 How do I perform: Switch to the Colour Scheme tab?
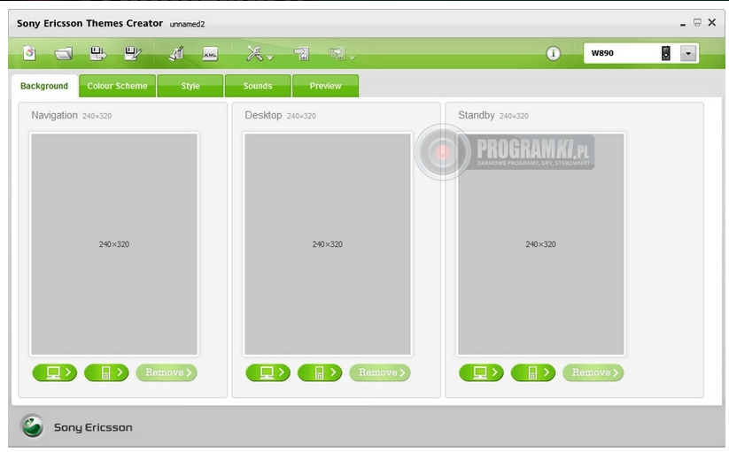click(117, 86)
